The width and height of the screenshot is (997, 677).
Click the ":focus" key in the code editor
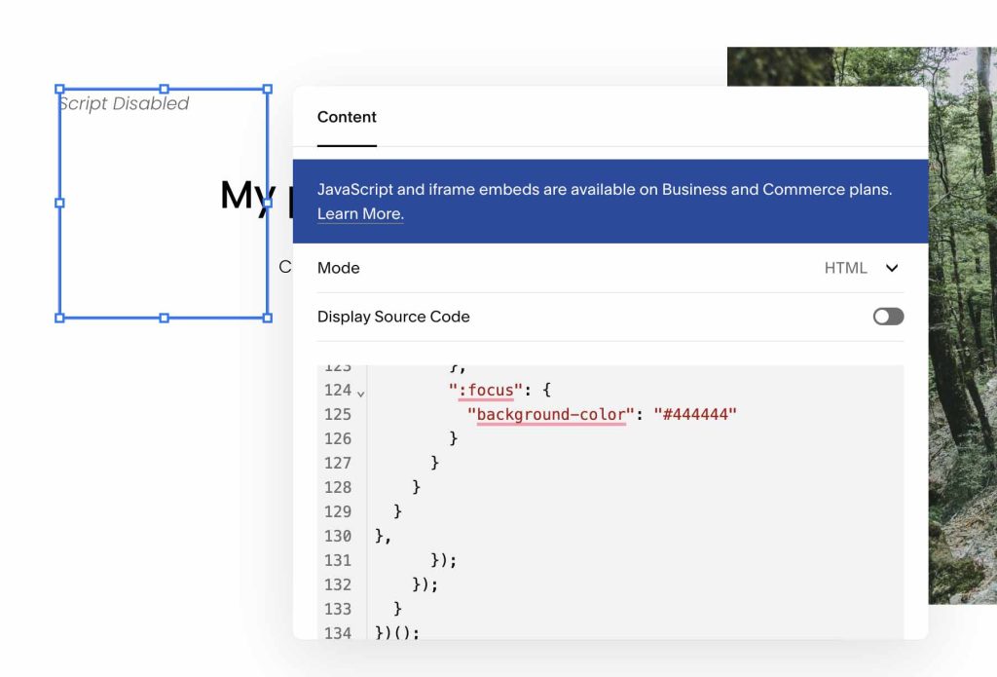(481, 390)
